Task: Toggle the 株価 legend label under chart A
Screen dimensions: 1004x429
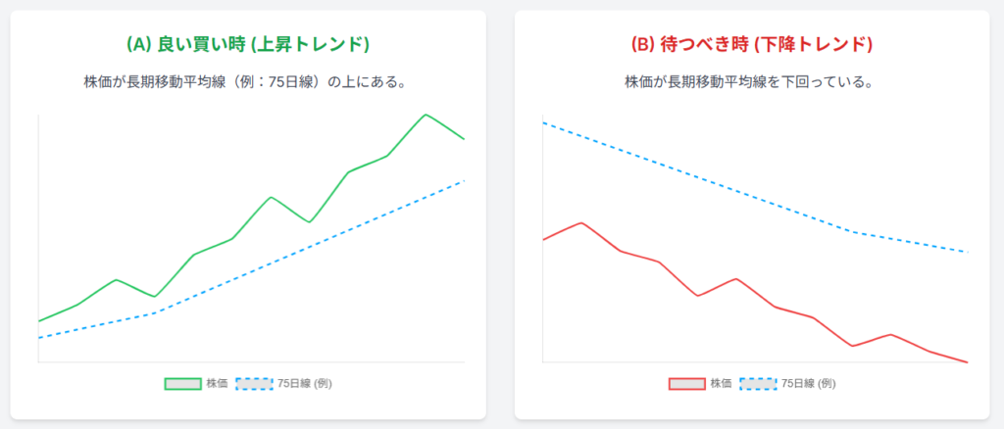Action: (217, 383)
